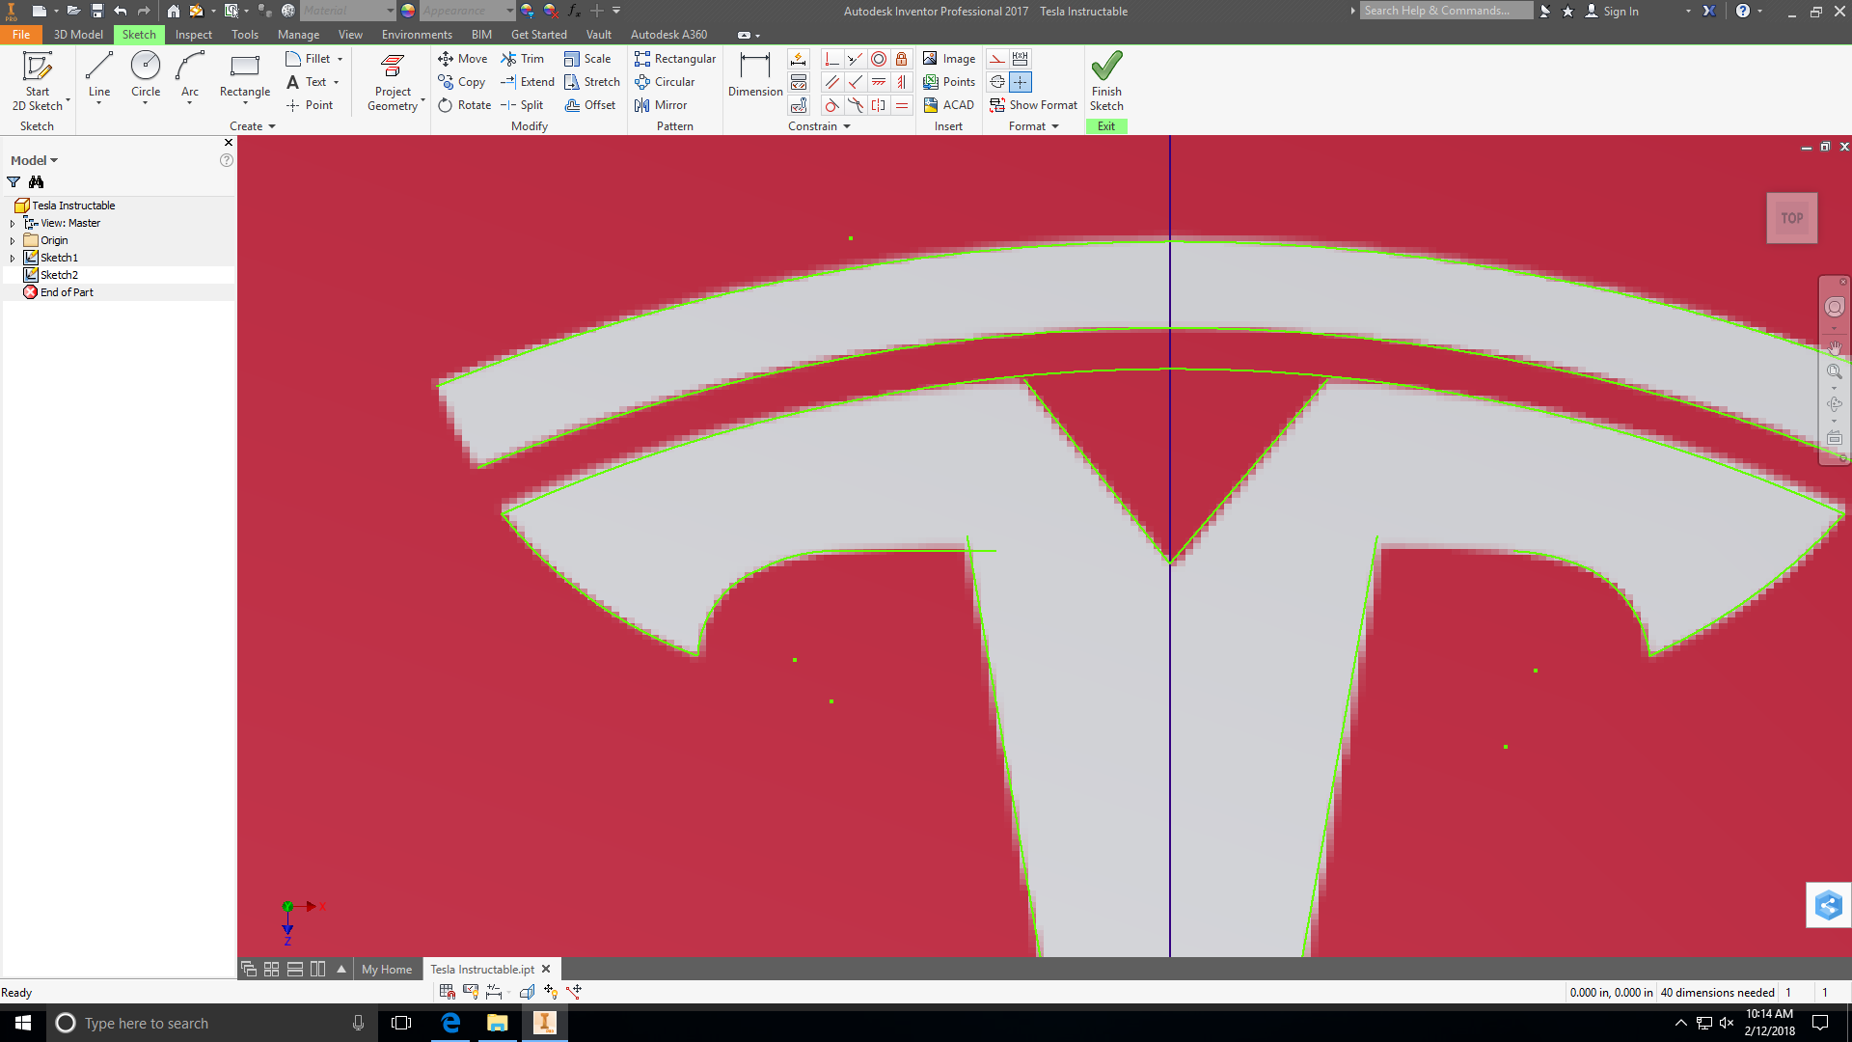Apply the Parallel constraint

[832, 82]
